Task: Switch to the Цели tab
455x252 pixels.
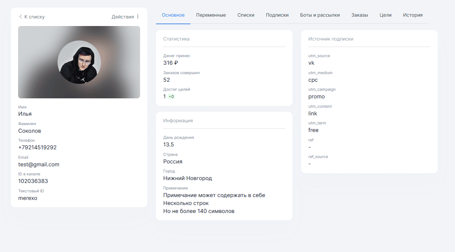Action: click(x=386, y=15)
